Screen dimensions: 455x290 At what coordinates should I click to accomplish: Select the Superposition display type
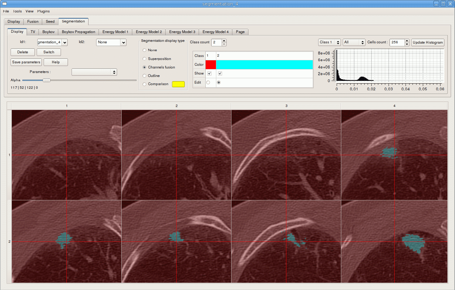tap(144, 59)
